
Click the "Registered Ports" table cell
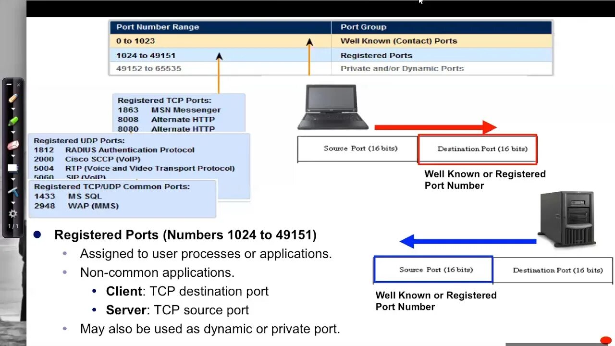(442, 55)
